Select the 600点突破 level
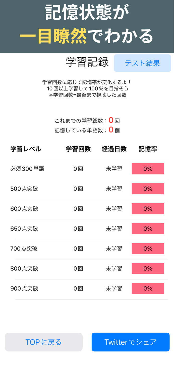Screen dimensions: 174x378 click(24, 209)
